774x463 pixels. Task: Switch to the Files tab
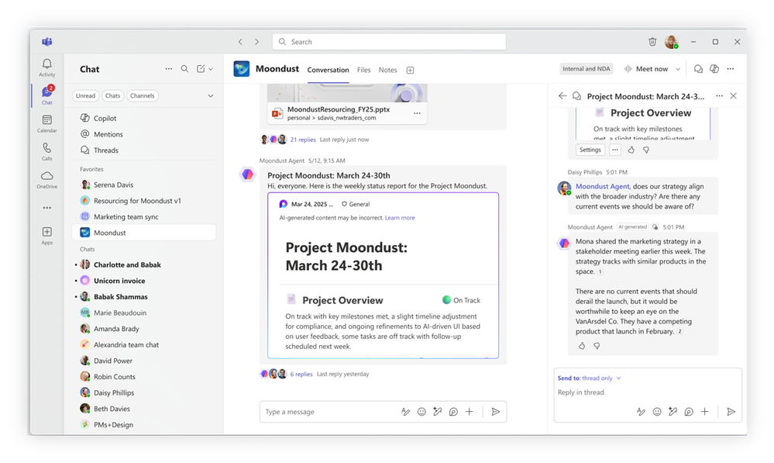(363, 70)
